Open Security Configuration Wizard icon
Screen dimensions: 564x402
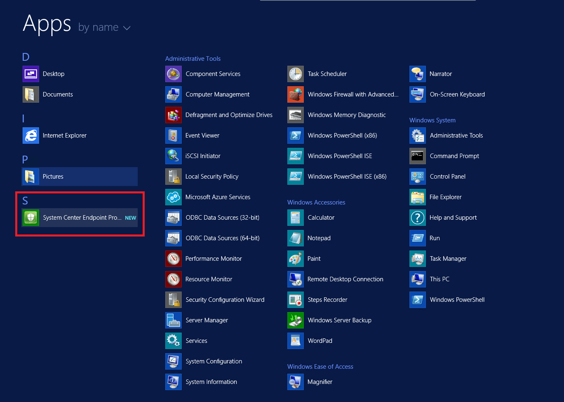click(173, 300)
